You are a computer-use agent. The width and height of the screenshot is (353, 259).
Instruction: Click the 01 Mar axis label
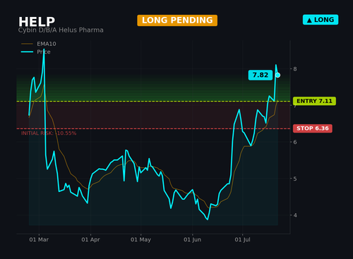pos(39,240)
